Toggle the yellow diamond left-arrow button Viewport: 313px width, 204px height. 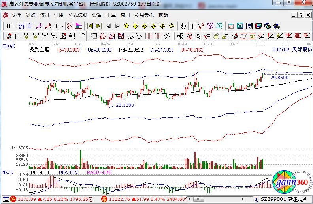pyautogui.click(x=126, y=26)
